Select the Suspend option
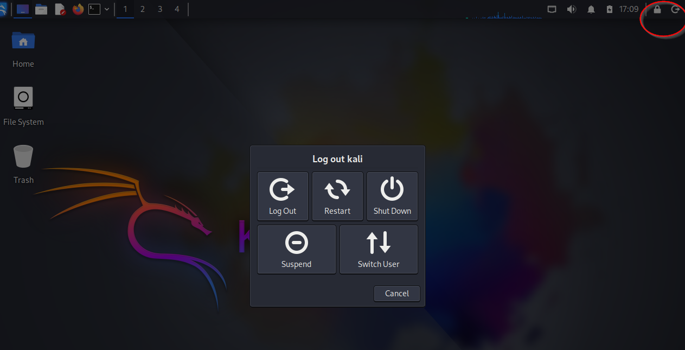 point(296,249)
